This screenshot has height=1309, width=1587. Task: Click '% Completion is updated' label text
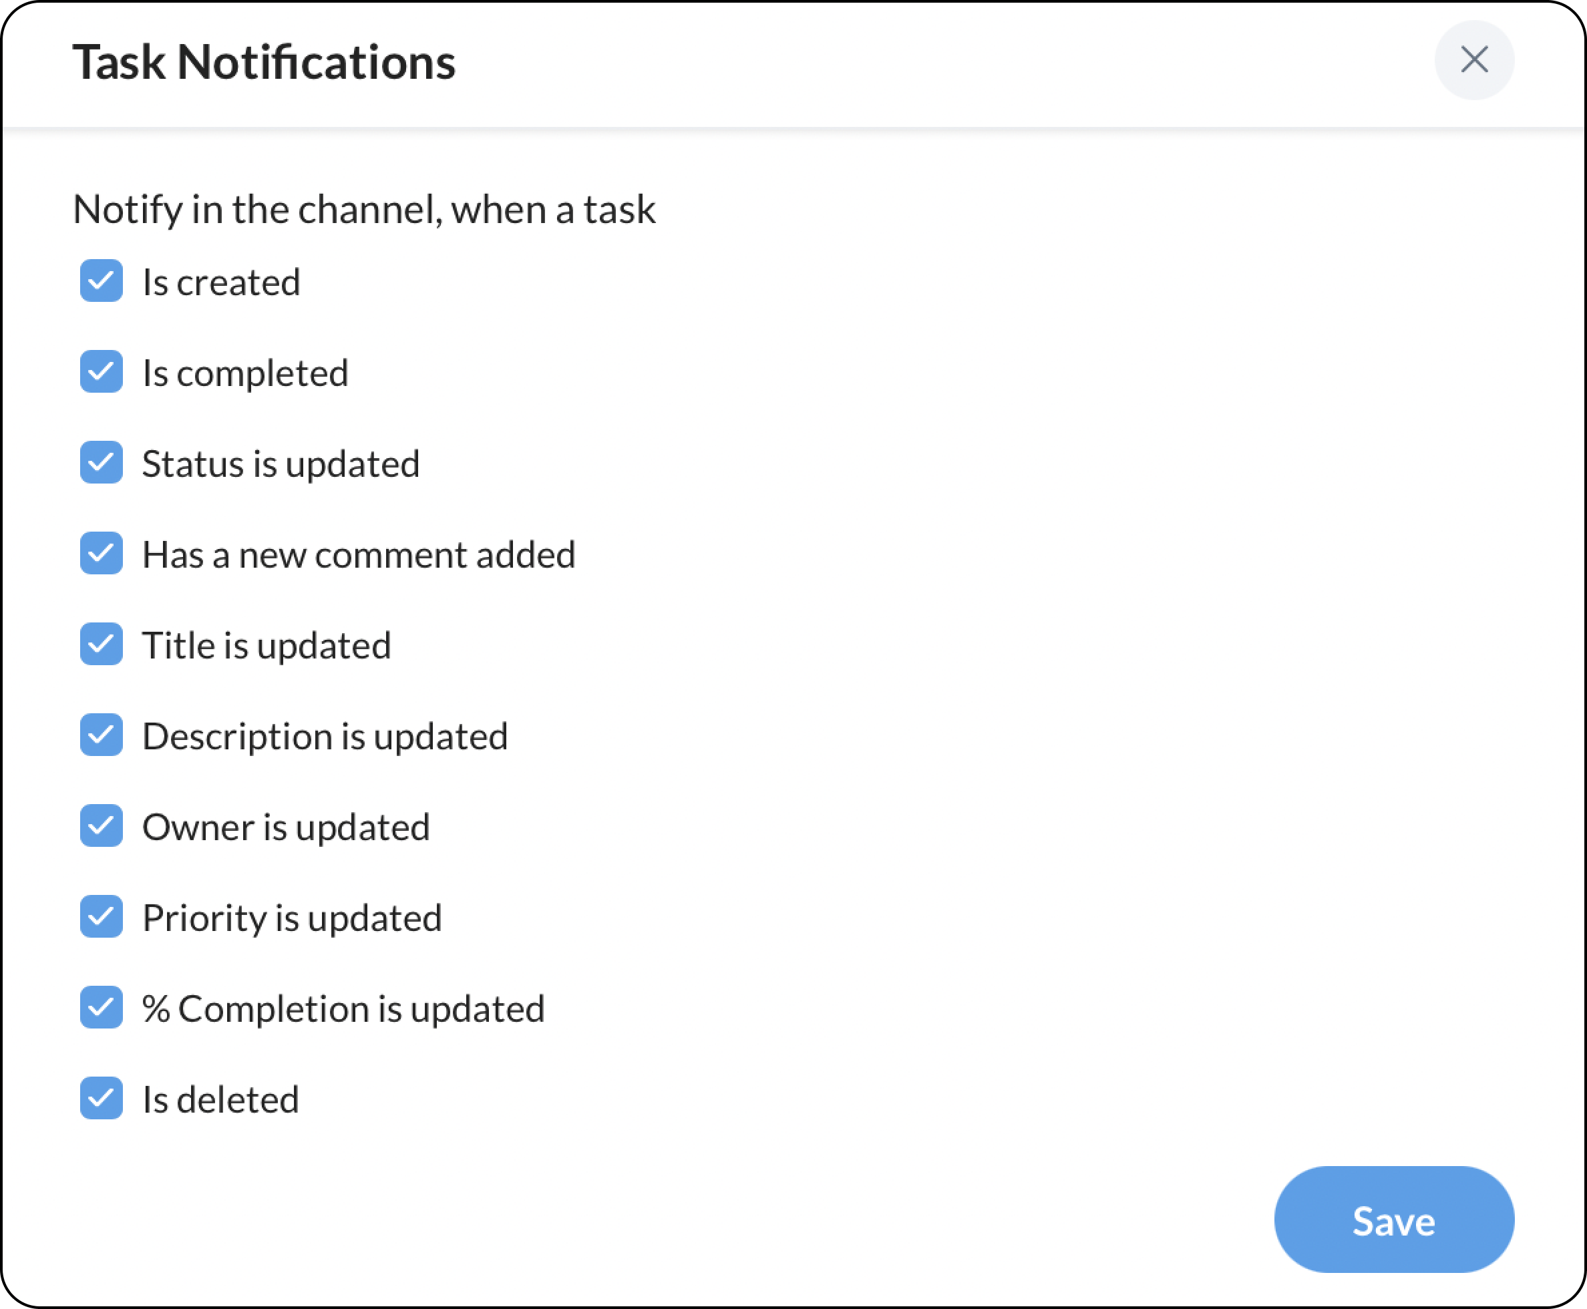343,1010
